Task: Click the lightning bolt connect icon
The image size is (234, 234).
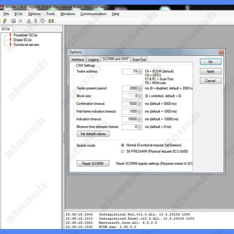Action: point(5,21)
